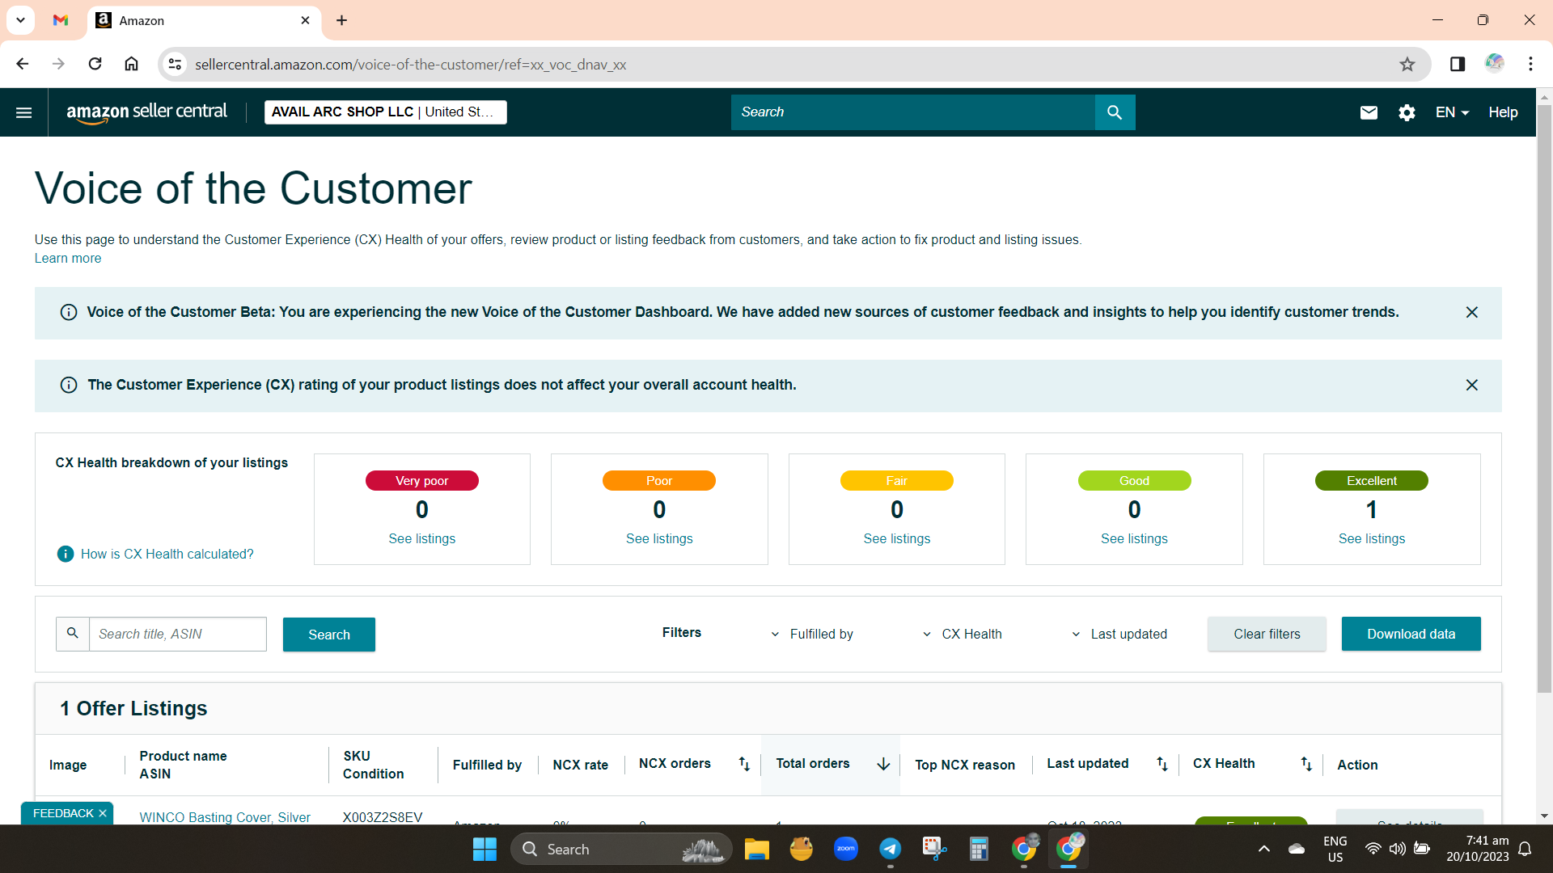
Task: Open the taskbar Search box
Action: click(621, 849)
